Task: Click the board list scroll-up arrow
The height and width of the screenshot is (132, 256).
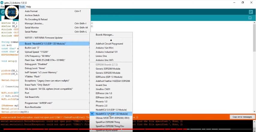Action: pos(111,40)
